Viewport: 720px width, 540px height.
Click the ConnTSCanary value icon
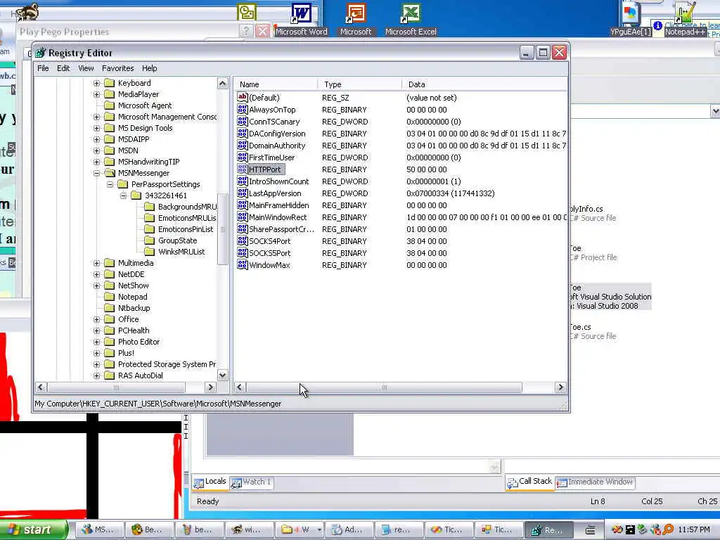coord(242,121)
